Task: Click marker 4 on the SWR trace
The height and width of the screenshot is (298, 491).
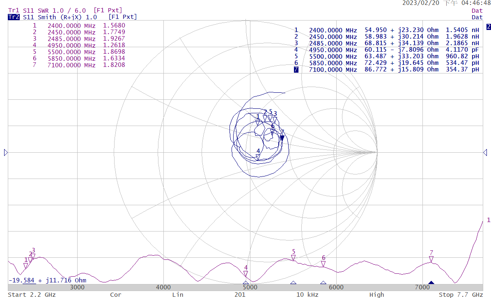Action: click(245, 273)
